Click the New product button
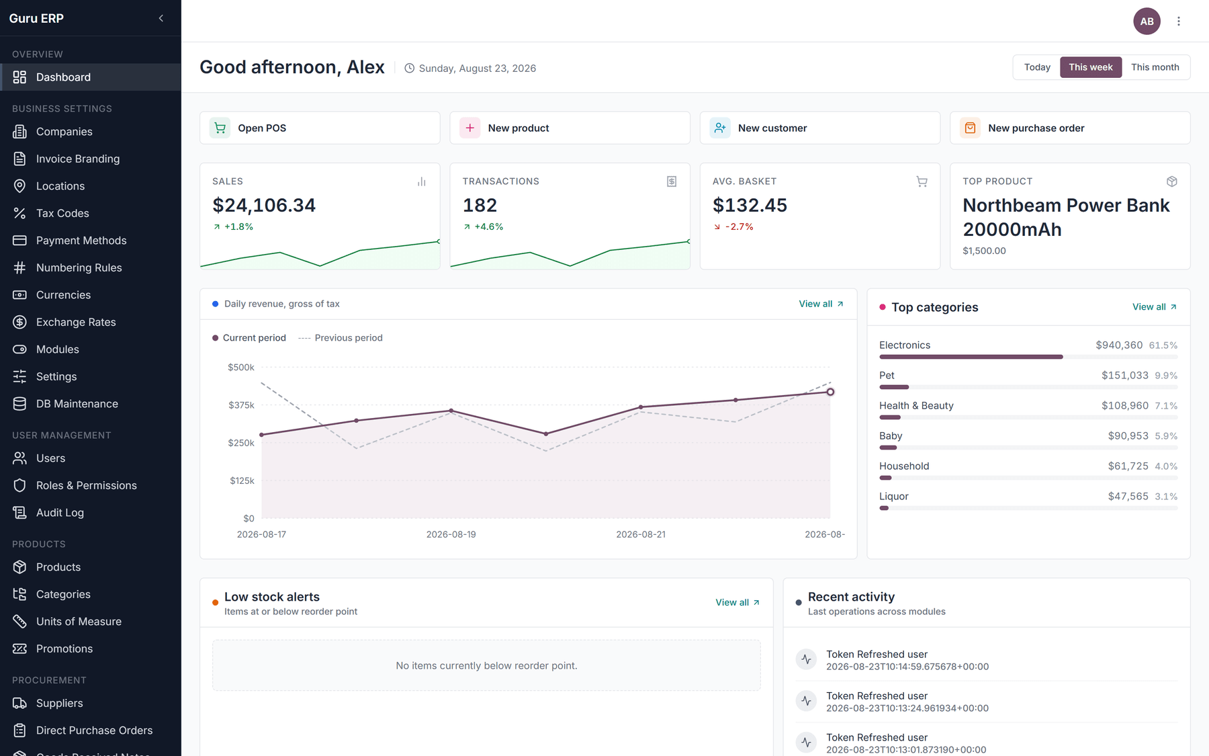The height and width of the screenshot is (756, 1209). 570,128
